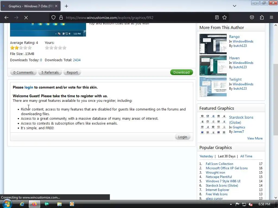Screen dimensions: 278x208
Task: Open Netscape Plentiful popular link
Action: pyautogui.click(x=219, y=177)
